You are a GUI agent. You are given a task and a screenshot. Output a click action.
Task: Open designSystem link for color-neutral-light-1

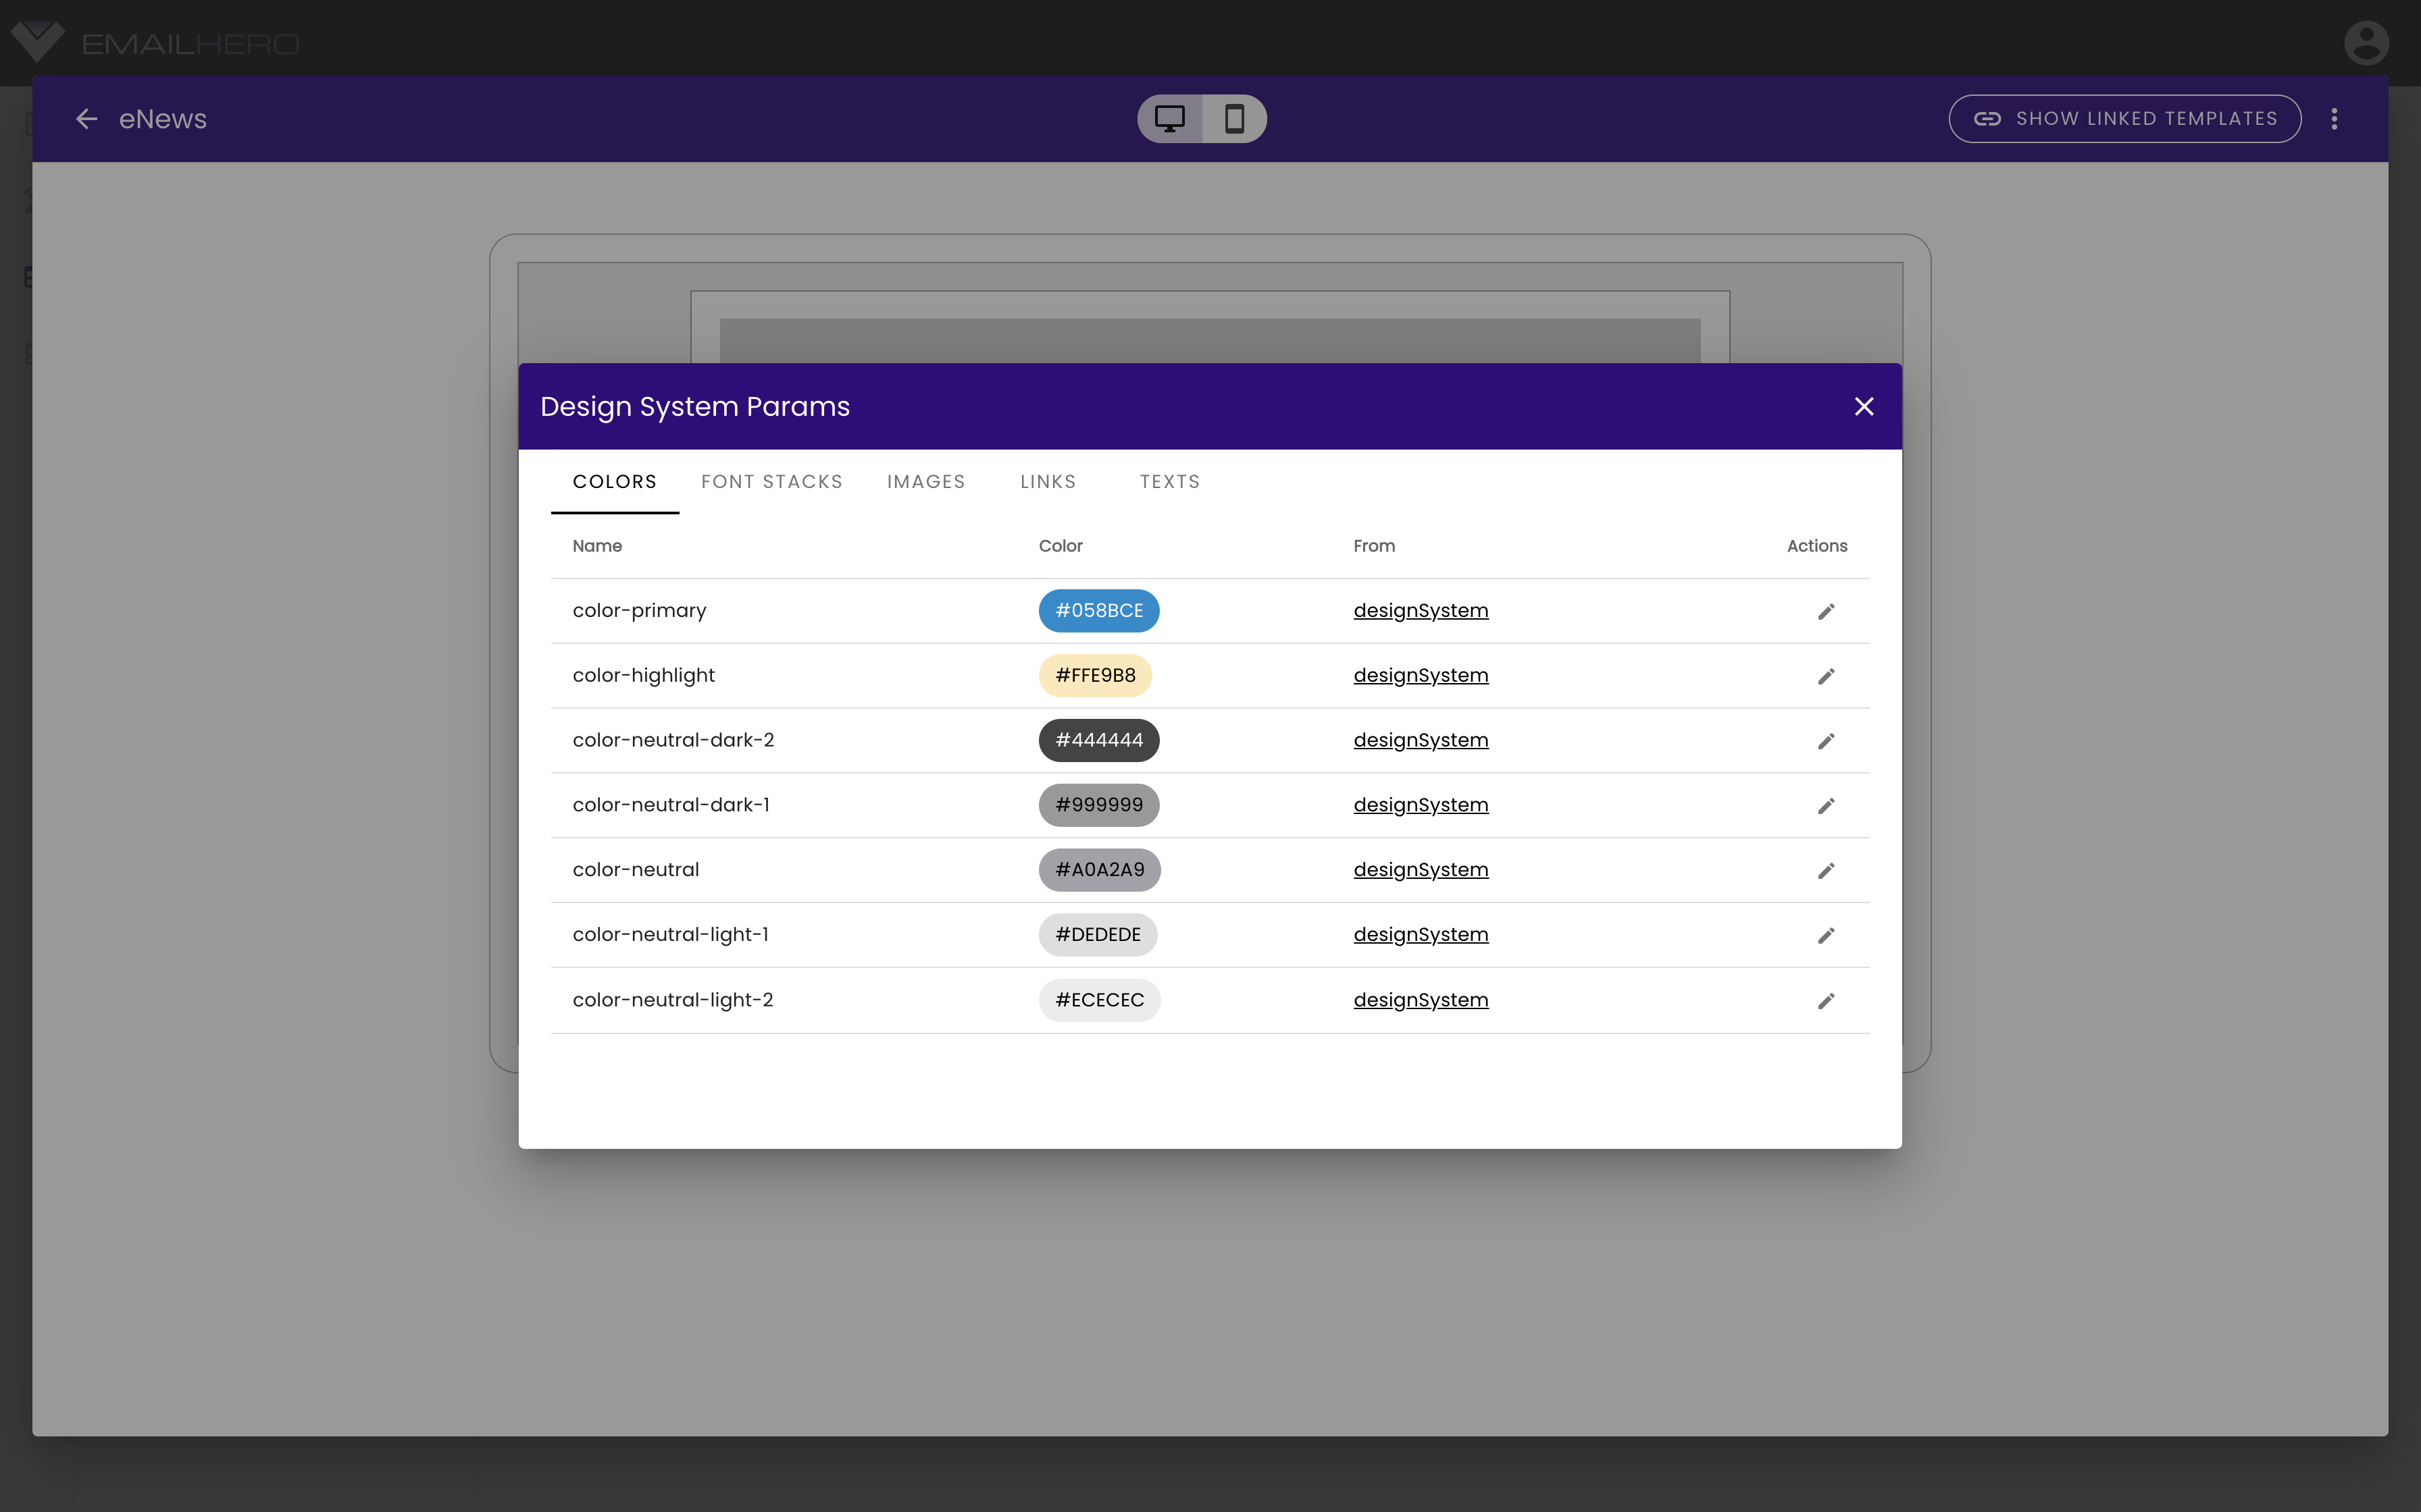coord(1421,934)
